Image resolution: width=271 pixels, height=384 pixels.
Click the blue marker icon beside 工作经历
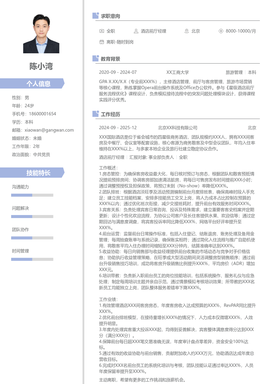coord(96,114)
